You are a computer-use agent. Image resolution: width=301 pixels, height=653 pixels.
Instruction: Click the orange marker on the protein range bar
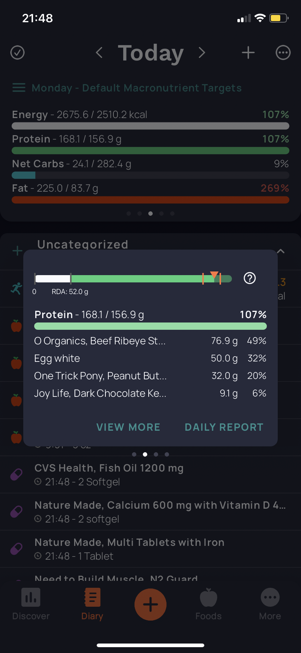[x=214, y=275]
